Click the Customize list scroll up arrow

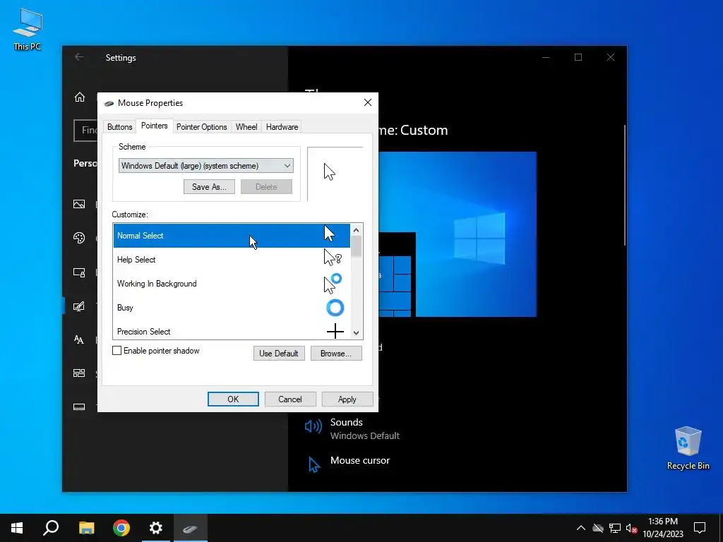coord(356,230)
